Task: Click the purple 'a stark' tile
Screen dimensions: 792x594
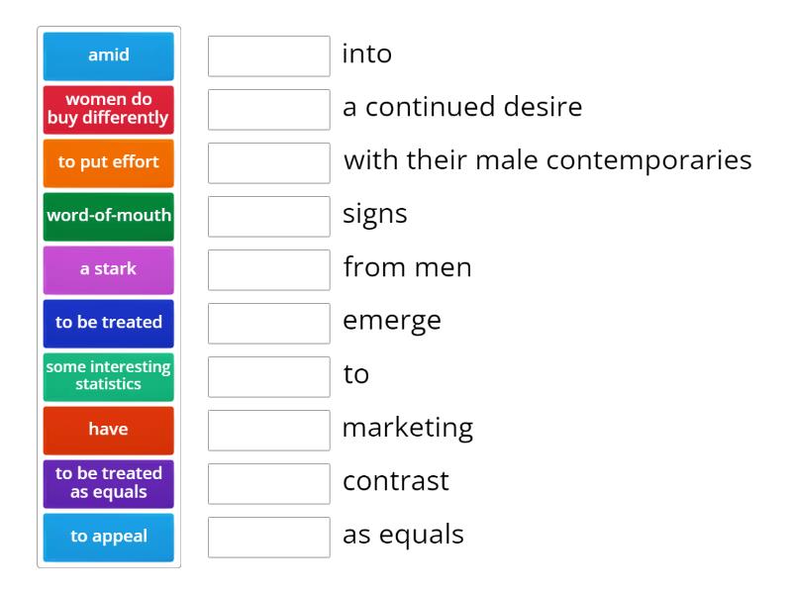Action: 109,269
